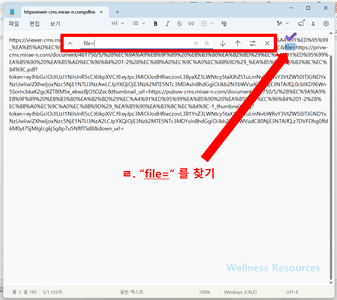The height and width of the screenshot is (300, 337).
Task: Open find options sliders icon
Action: [253, 43]
